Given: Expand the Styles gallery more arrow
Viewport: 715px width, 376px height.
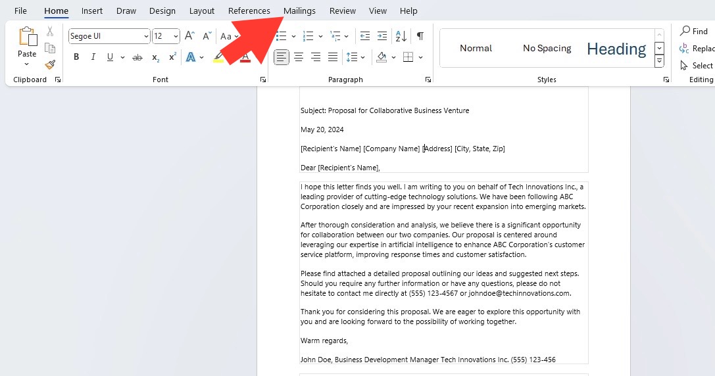Looking at the screenshot, I should click(659, 60).
